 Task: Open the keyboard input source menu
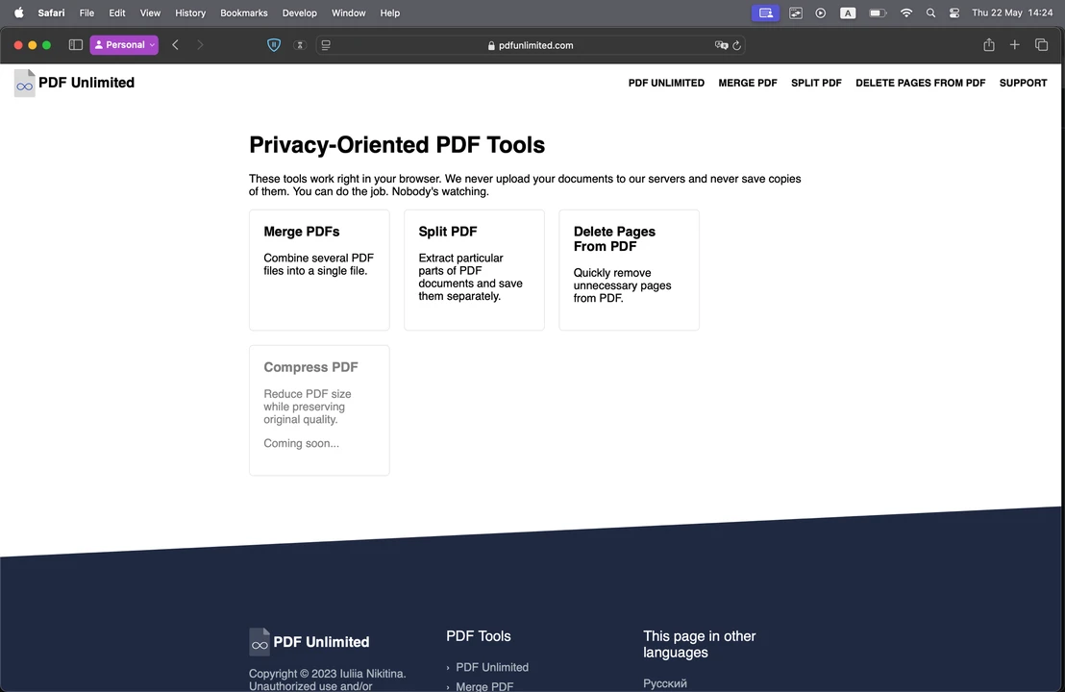point(848,12)
